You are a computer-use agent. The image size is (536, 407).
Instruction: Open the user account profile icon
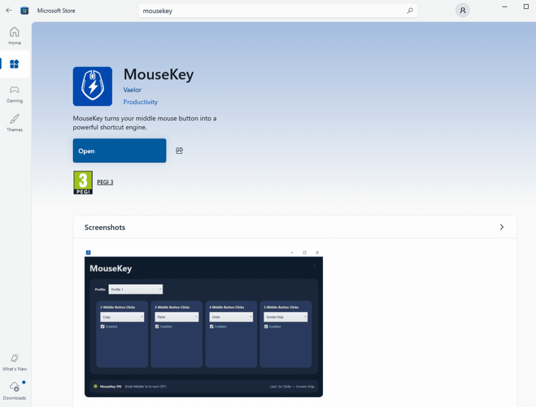click(x=463, y=10)
